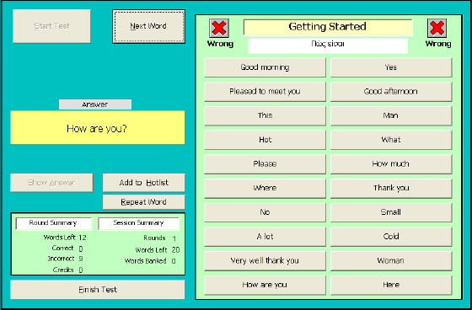Click the Round Summary heading
Viewport: 472px width, 310px height.
pyautogui.click(x=53, y=223)
